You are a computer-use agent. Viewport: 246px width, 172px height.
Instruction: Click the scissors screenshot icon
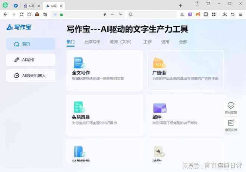[x=182, y=15]
